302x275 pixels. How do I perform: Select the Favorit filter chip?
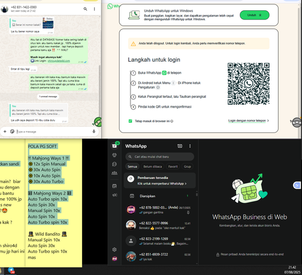(x=173, y=166)
